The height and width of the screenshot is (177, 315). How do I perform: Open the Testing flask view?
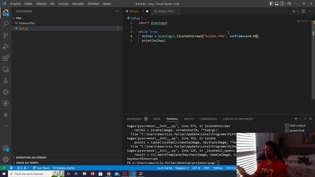pos(5,81)
